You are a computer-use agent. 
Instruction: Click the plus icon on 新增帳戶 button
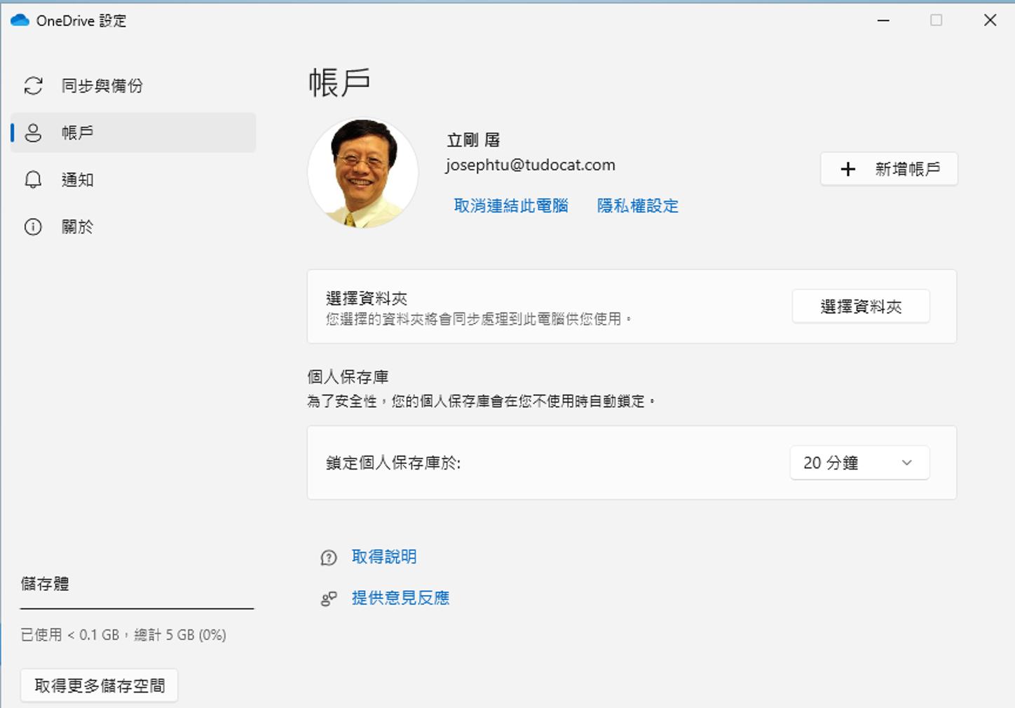click(848, 169)
